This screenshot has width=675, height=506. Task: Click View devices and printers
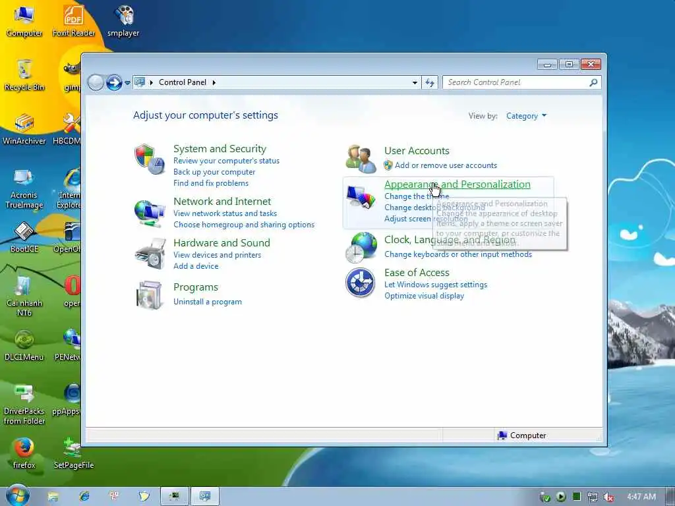[x=218, y=255]
